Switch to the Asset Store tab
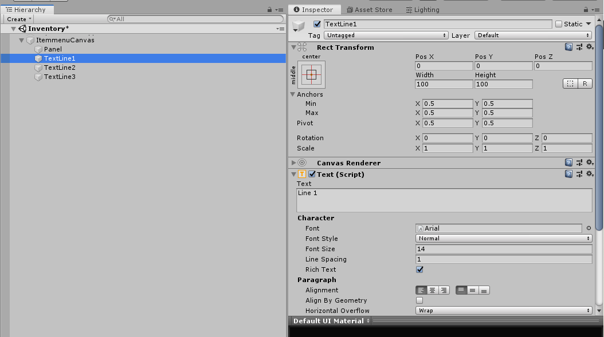 [x=369, y=9]
